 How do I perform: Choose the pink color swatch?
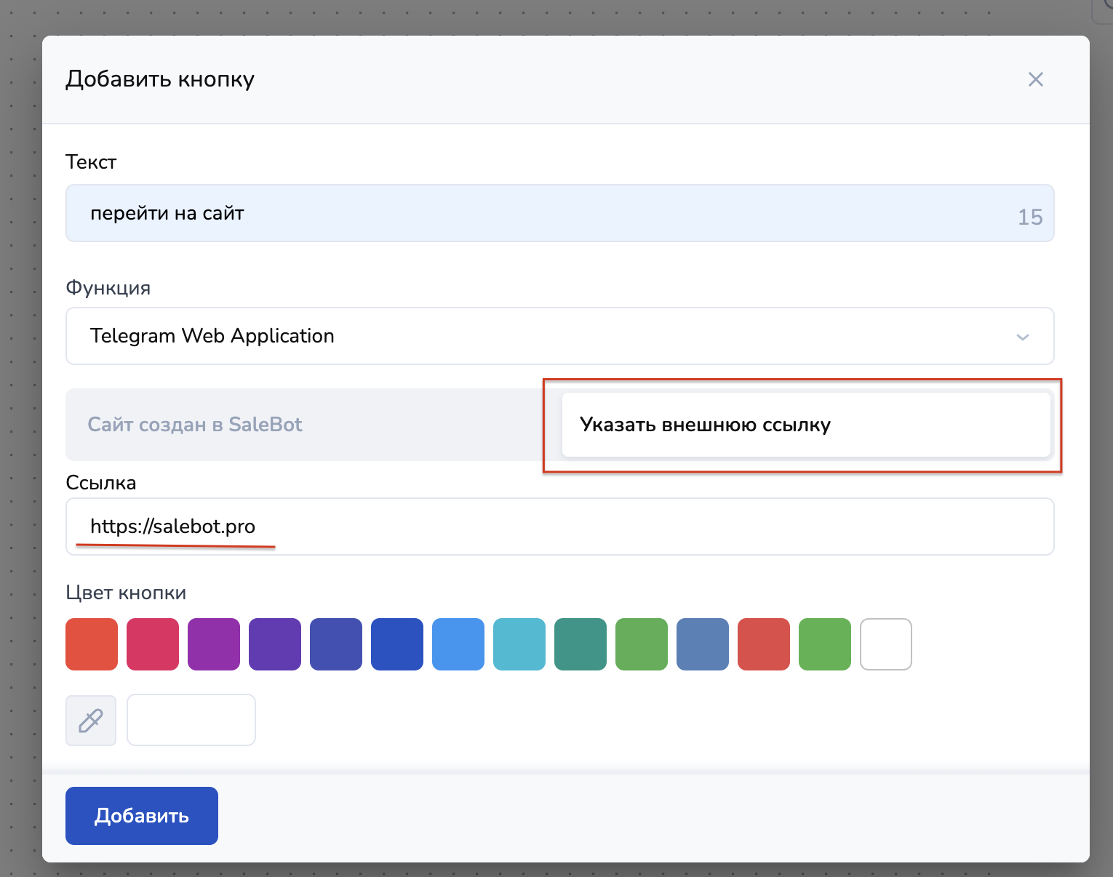(153, 644)
